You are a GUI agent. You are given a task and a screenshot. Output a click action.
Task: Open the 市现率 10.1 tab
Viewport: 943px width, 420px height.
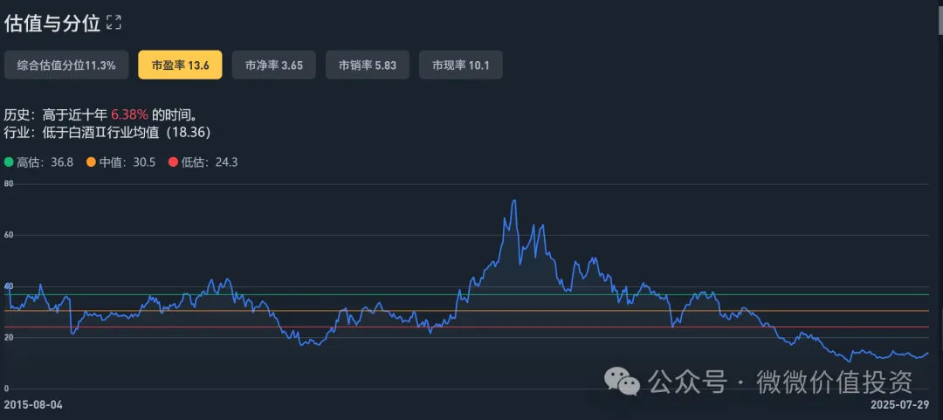point(461,65)
